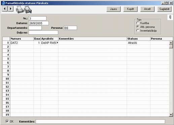Image resolution: width=174 pixels, height=125 pixels.
Task: Click the Persona column header
Action: click(x=162, y=39)
